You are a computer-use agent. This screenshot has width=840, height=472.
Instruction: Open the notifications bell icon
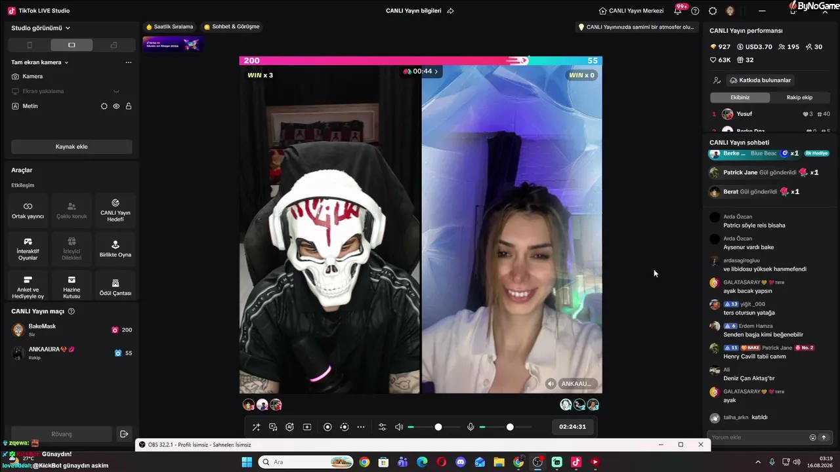pyautogui.click(x=678, y=10)
